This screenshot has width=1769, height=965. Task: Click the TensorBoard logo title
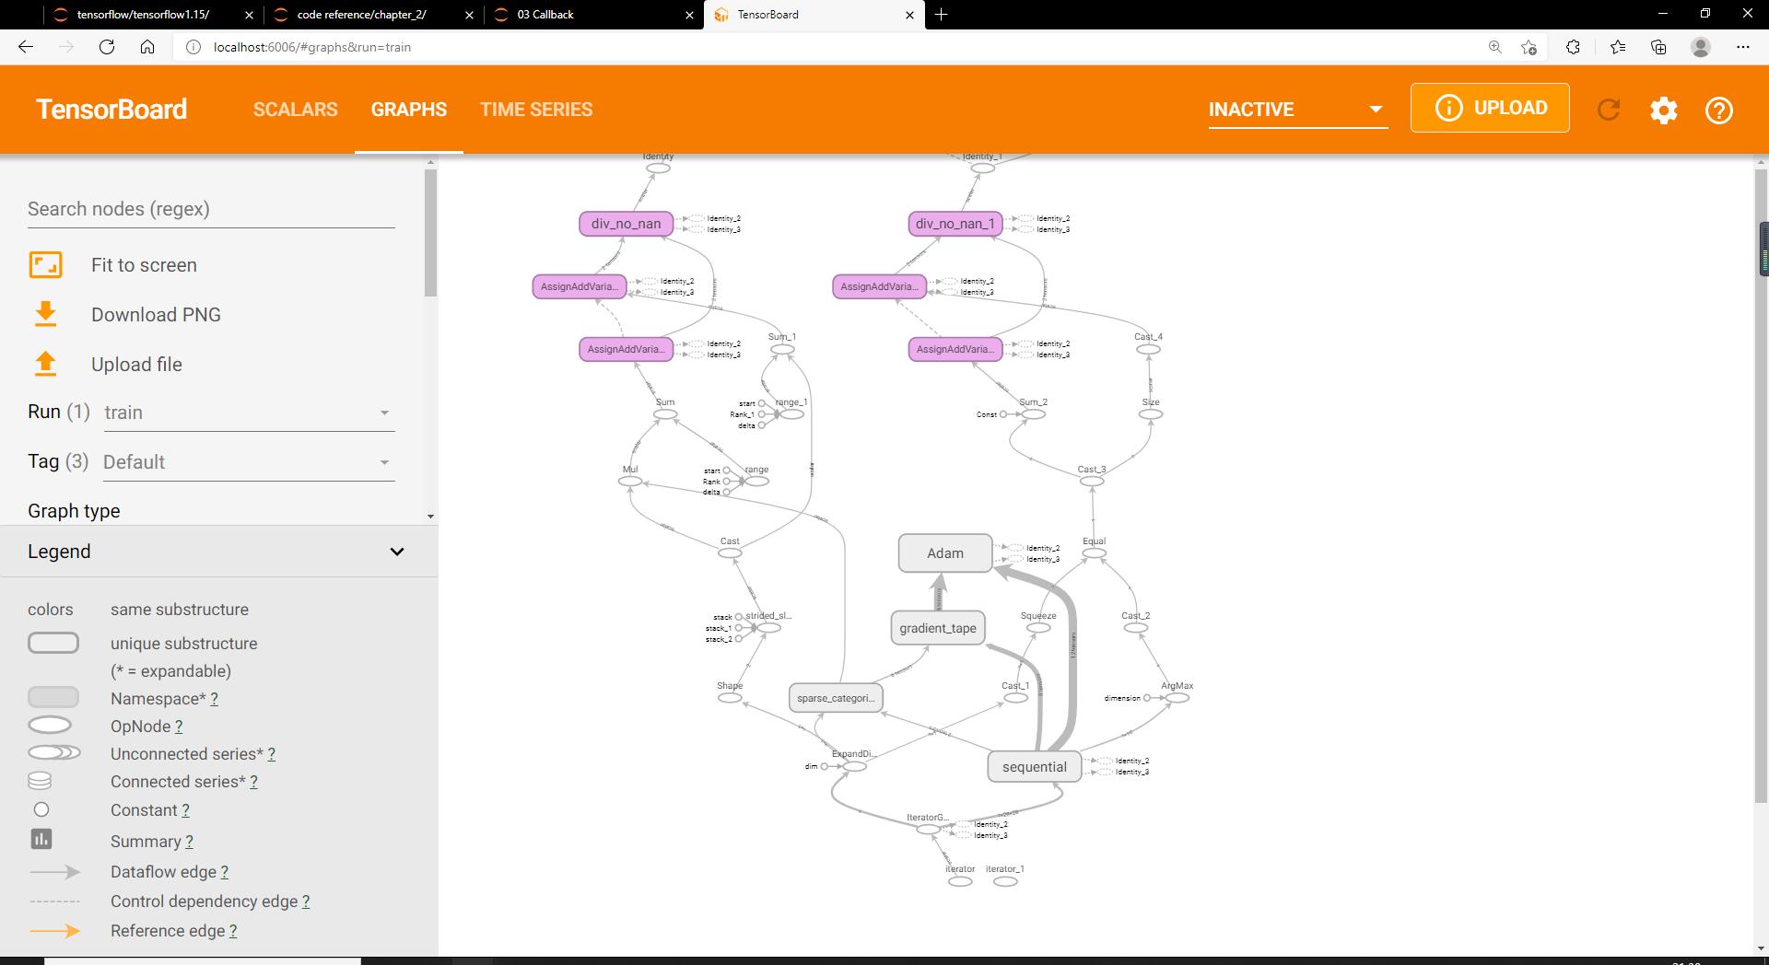coord(111,110)
